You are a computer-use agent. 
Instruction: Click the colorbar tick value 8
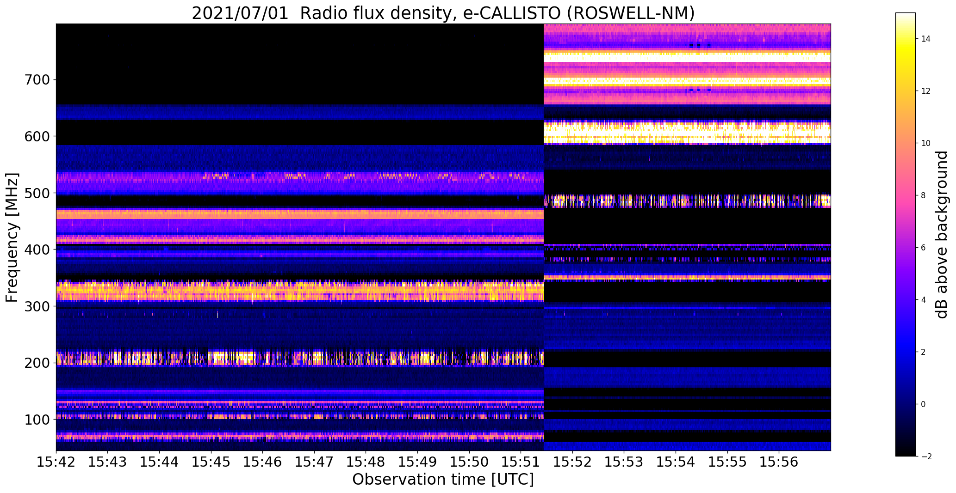tap(924, 195)
